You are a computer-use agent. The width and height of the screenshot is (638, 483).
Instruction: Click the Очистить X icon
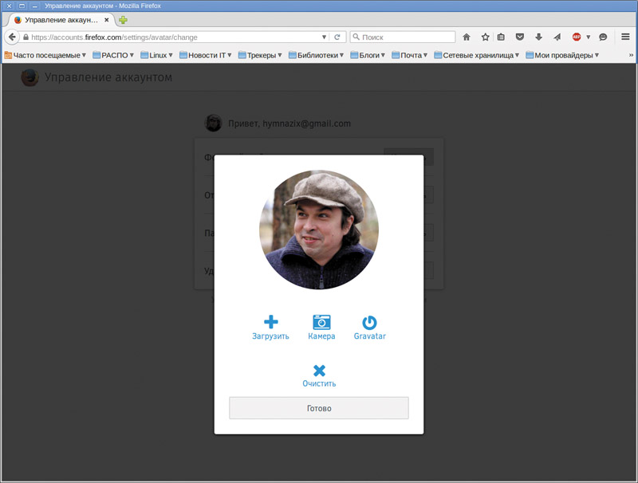coord(320,371)
